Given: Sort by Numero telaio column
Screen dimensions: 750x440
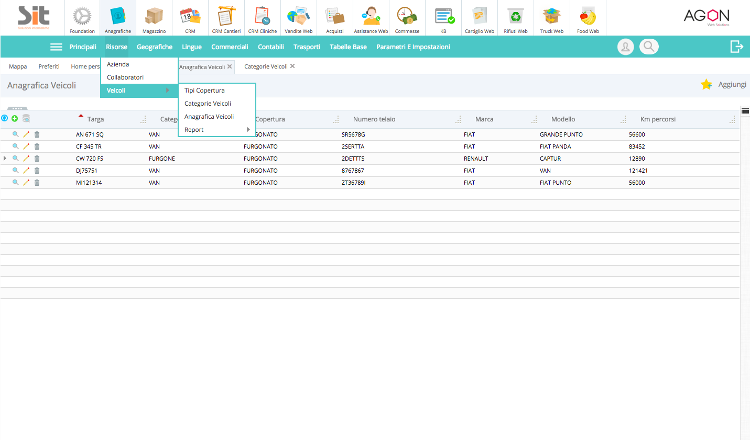Looking at the screenshot, I should (374, 119).
